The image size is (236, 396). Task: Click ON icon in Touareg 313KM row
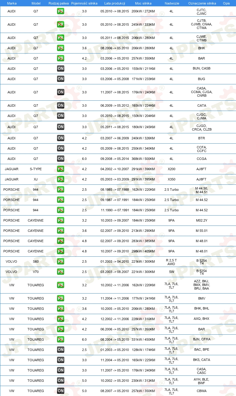pyautogui.click(x=61, y=381)
